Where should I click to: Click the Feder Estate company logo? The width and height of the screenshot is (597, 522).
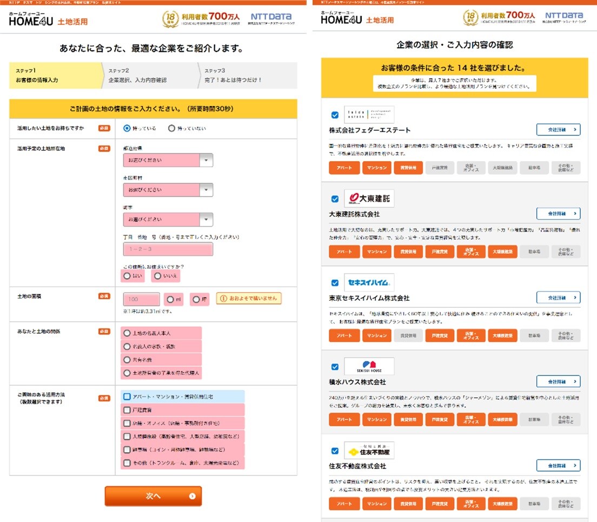(369, 114)
